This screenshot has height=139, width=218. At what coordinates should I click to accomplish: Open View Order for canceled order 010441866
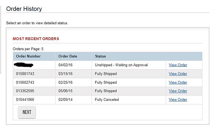click(x=178, y=100)
